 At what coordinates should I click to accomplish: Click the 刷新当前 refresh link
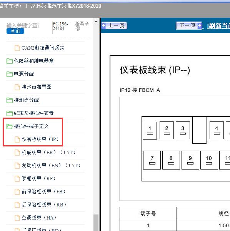click(218, 26)
